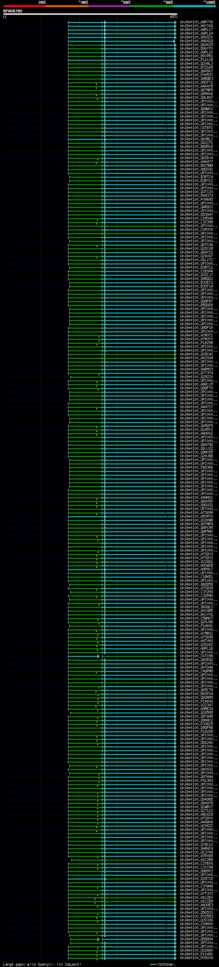This screenshot has height=967, width=219.
Task: Select hit UniRef100_C3ZPW0
Action: [196, 595]
